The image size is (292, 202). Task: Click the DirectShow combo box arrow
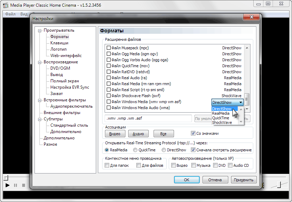point(241,102)
